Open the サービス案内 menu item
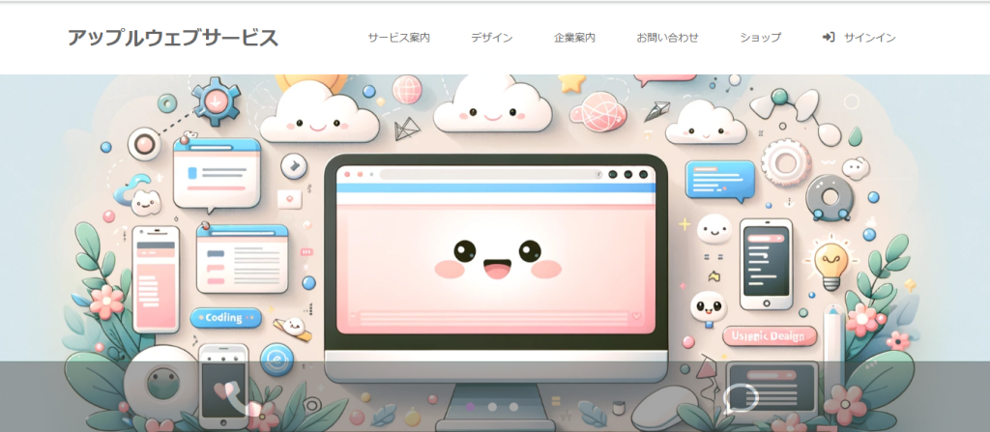The width and height of the screenshot is (990, 432). (398, 38)
